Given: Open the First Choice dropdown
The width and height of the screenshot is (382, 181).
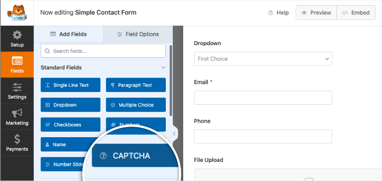Looking at the screenshot, I should tap(263, 59).
